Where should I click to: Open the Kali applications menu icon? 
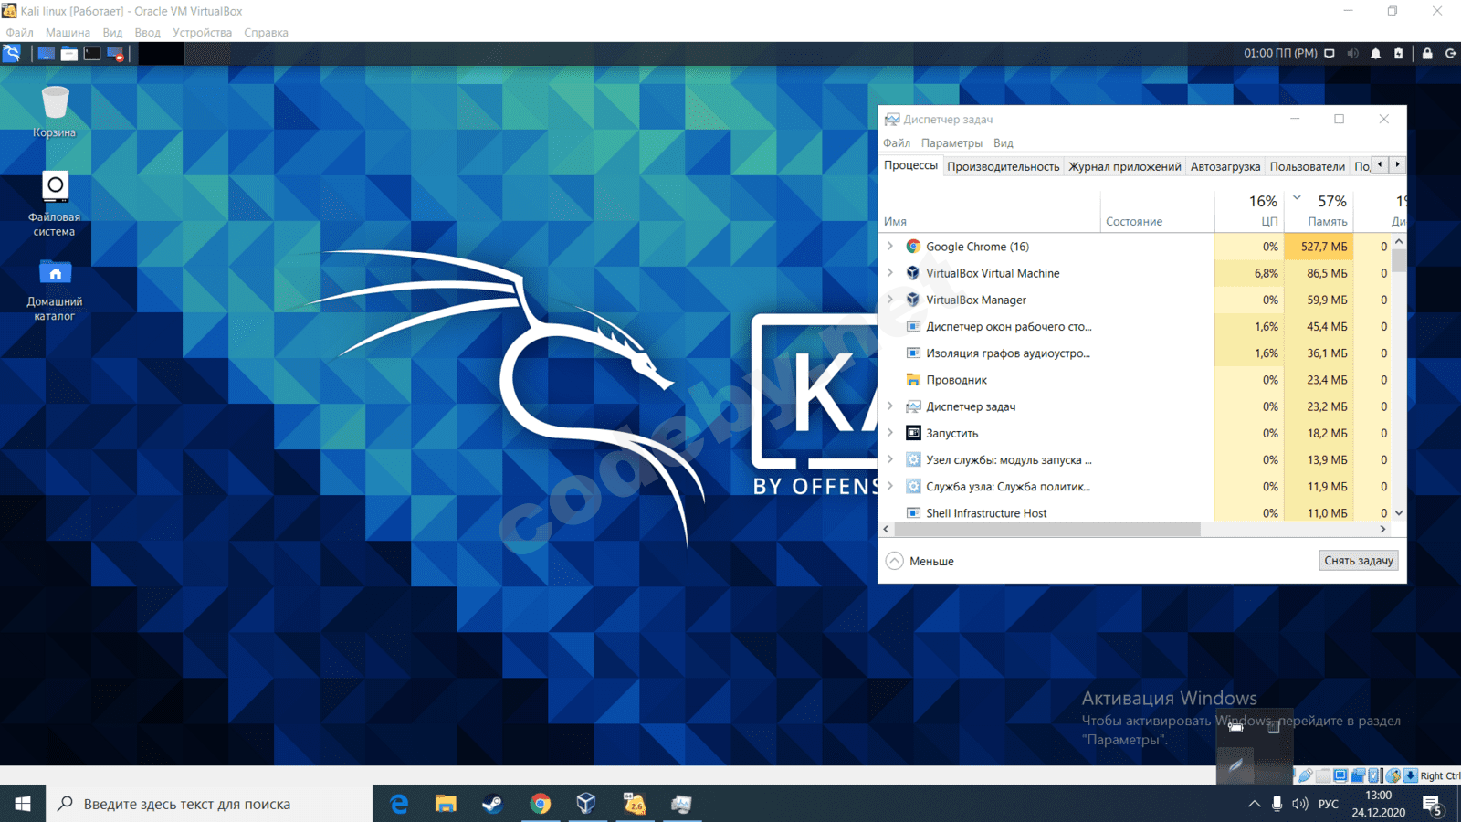(x=12, y=54)
